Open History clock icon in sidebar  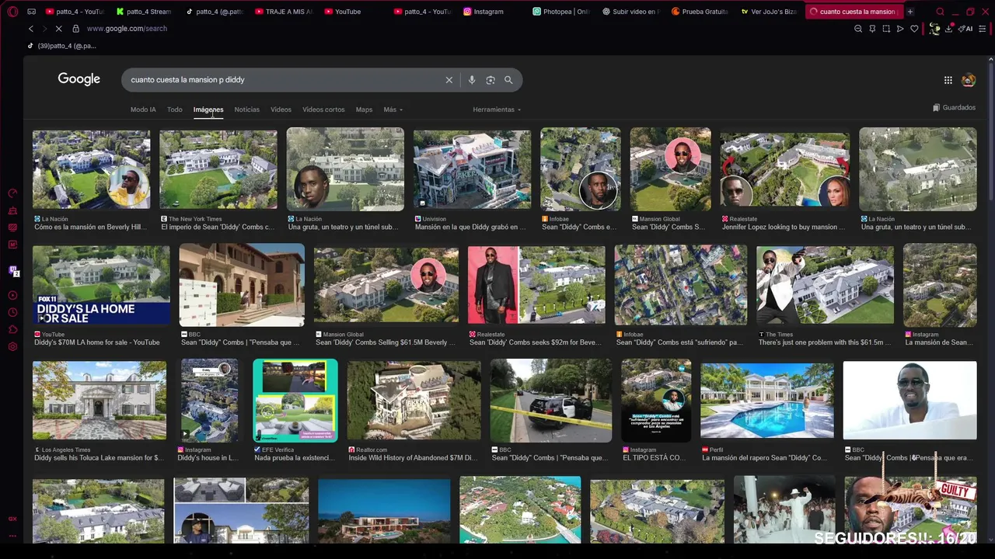[12, 312]
